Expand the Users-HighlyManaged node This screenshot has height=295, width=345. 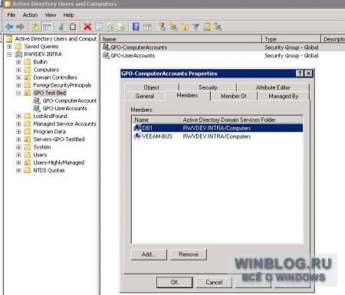[18, 162]
